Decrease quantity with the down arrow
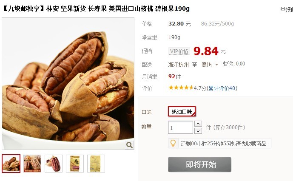Viewport: 293px width, 181px height. [198, 131]
